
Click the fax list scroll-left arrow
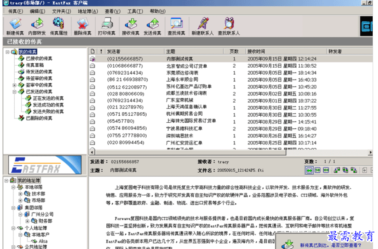(x=92, y=152)
